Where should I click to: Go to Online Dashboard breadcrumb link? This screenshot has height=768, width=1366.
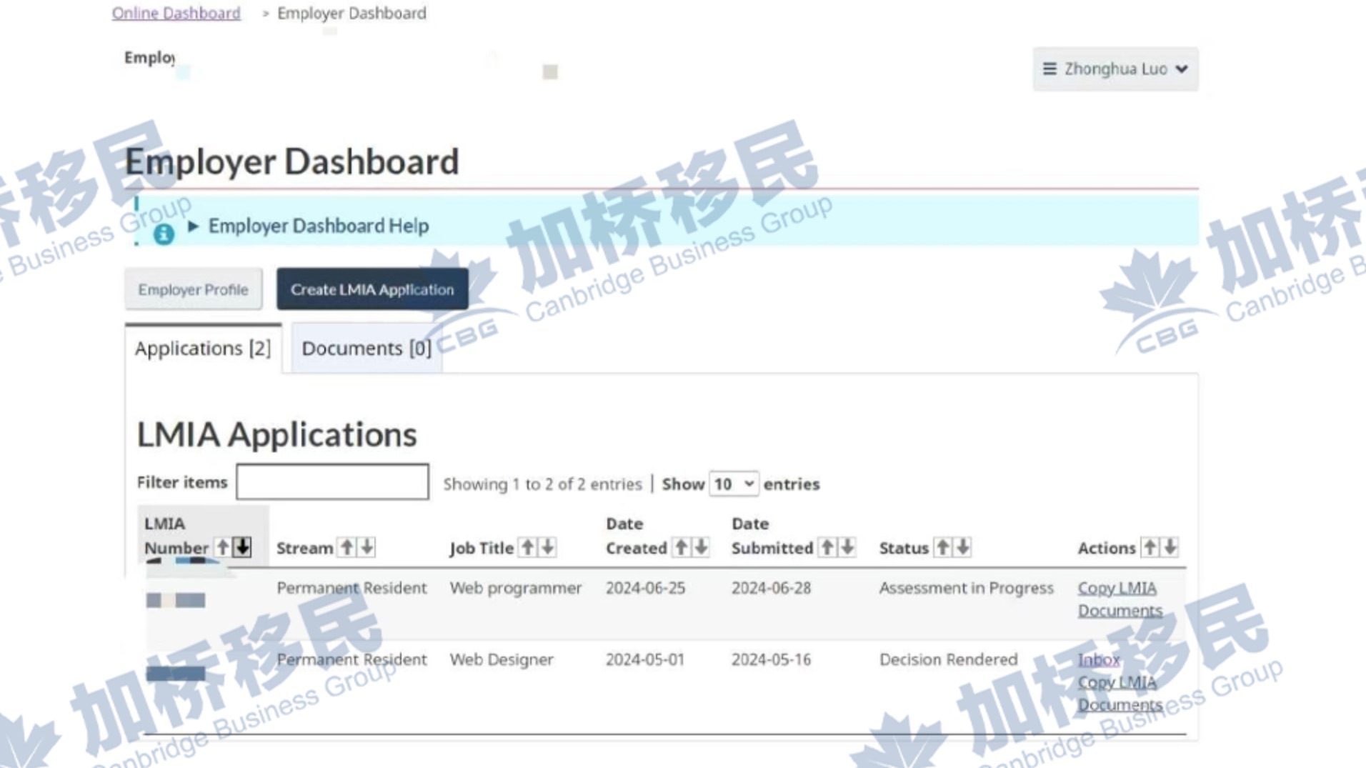[176, 13]
